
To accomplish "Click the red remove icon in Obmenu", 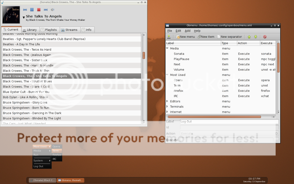I will point(265,37).
